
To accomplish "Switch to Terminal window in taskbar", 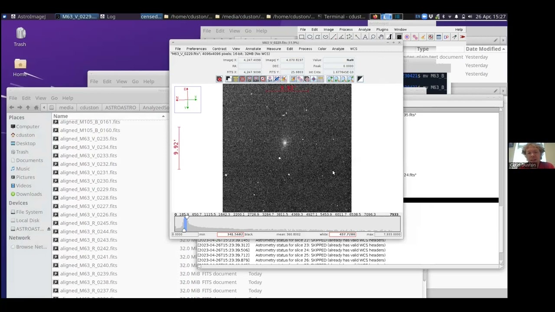I will tap(342, 16).
